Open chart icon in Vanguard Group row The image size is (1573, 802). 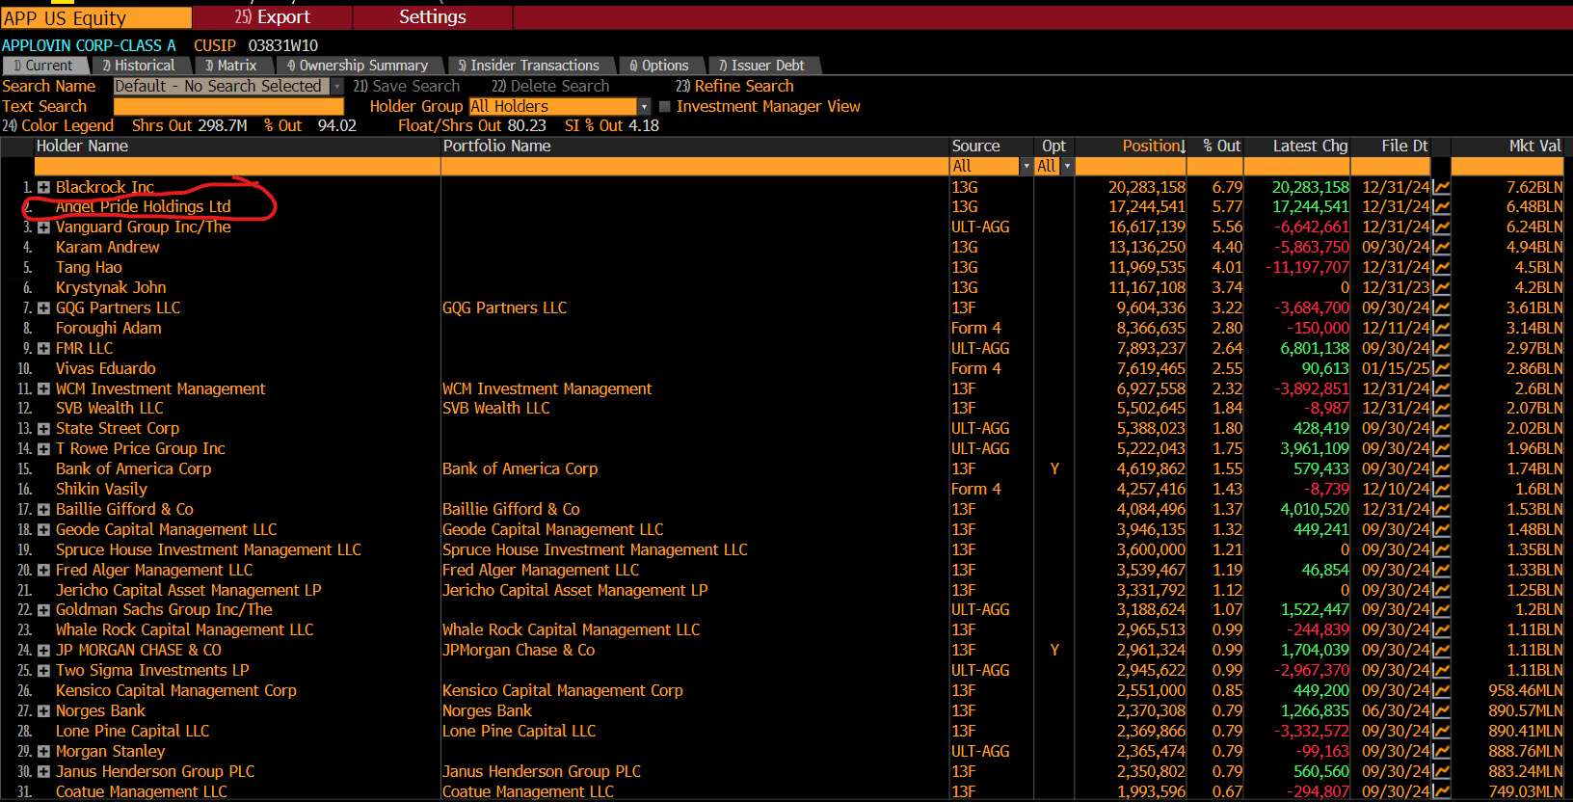[x=1441, y=227]
